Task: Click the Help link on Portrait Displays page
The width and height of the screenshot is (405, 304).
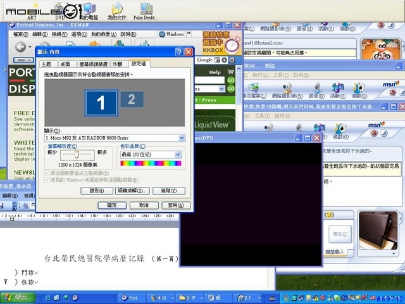Action: [x=215, y=72]
